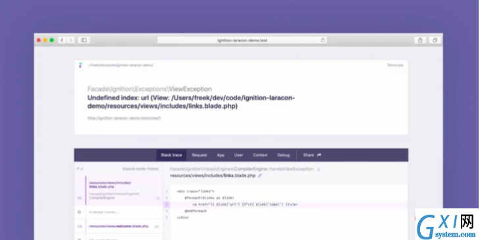The width and height of the screenshot is (480, 240).
Task: Click the CompilerEngine::handleViewException heading
Action: tap(242, 169)
